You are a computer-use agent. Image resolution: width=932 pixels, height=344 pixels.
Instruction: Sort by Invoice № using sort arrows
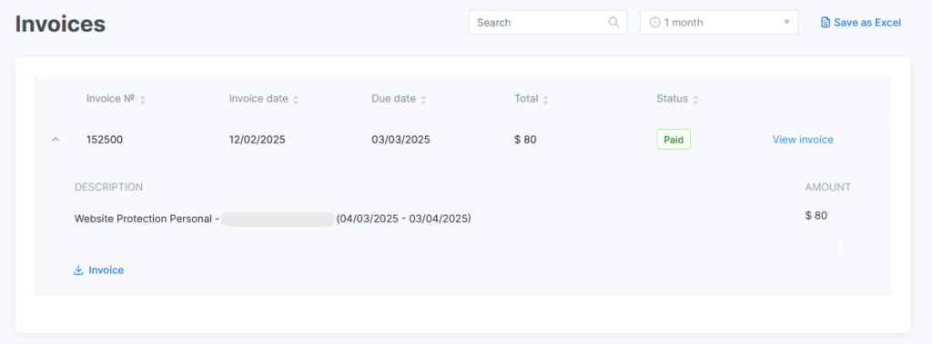(142, 100)
